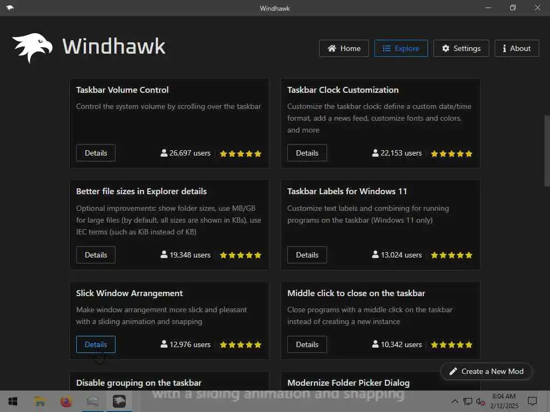Open File Explorer from the taskbar
The image size is (550, 412).
(40, 401)
